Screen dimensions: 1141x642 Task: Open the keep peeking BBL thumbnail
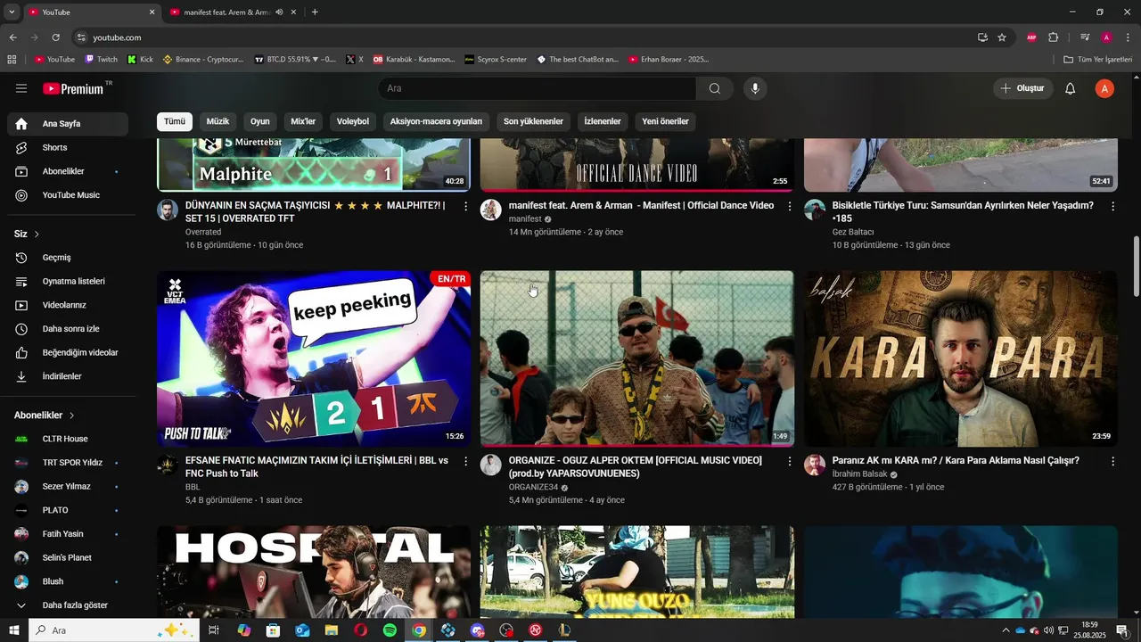[314, 358]
